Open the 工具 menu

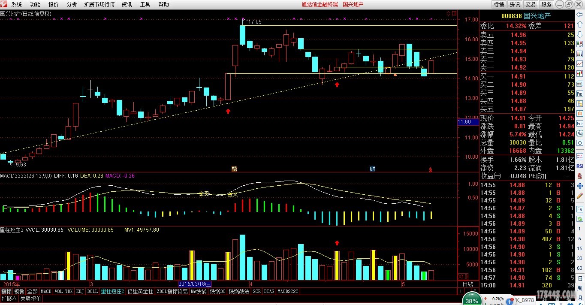click(x=145, y=4)
